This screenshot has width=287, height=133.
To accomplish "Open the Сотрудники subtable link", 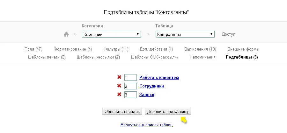I will tap(151, 86).
